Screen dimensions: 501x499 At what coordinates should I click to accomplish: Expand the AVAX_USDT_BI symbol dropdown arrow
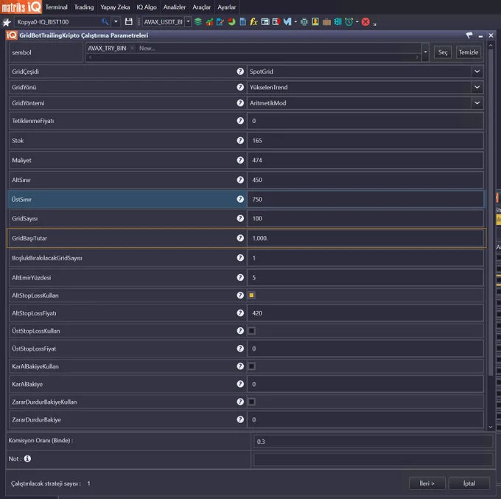click(x=188, y=21)
